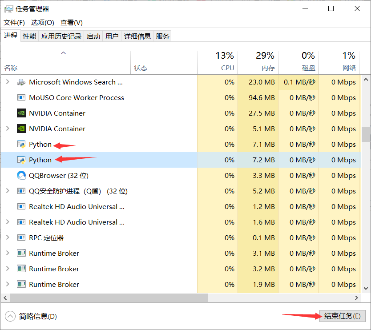Expand the RPC 定位器 row
The image size is (371, 330).
tap(8, 237)
